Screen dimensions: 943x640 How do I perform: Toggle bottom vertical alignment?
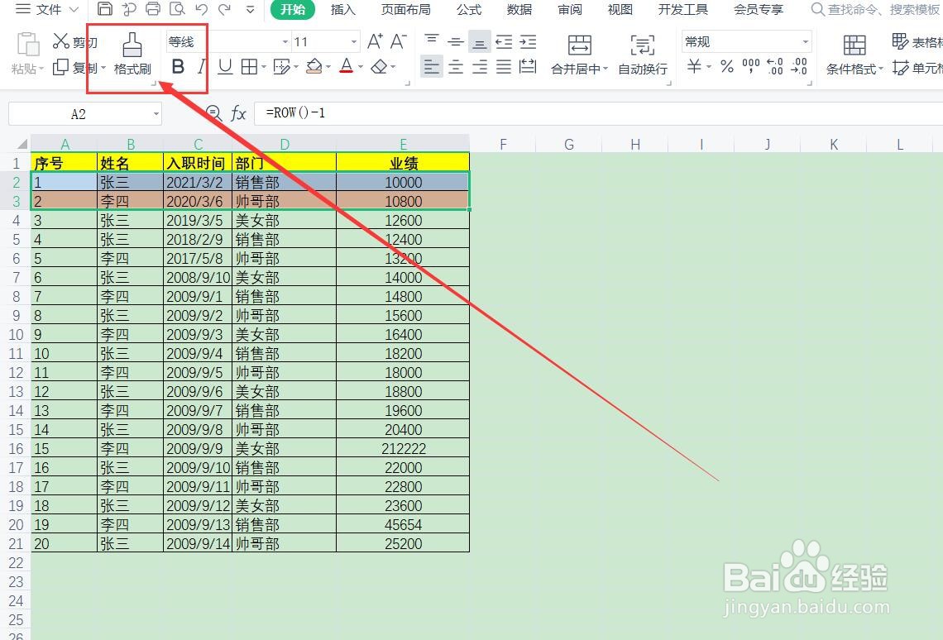tap(479, 41)
